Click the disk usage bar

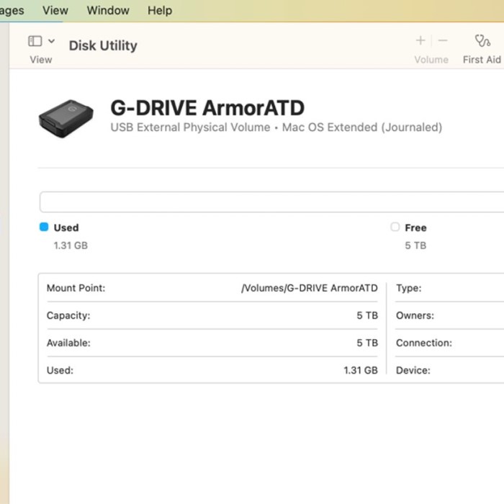pyautogui.click(x=272, y=202)
